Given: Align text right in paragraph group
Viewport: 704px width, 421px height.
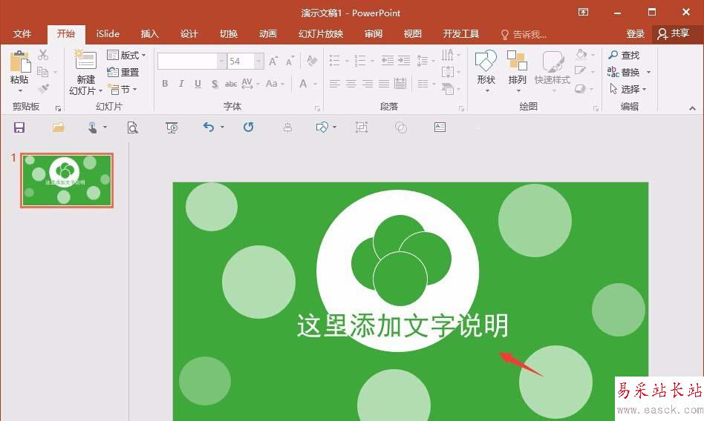Looking at the screenshot, I should [x=368, y=84].
